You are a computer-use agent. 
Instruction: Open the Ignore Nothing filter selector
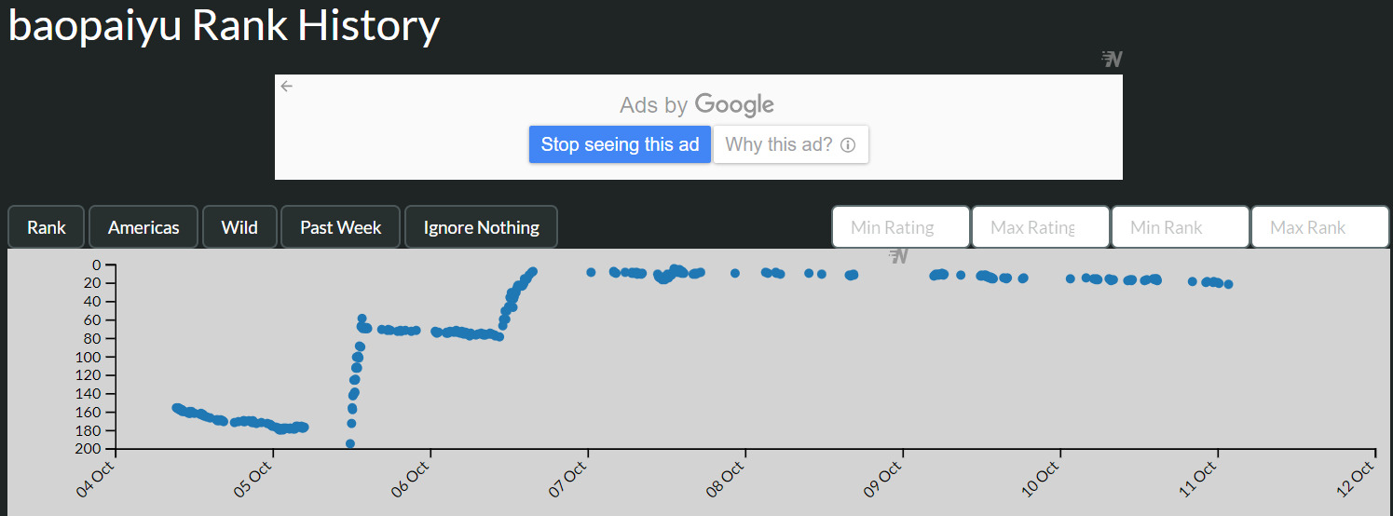(x=481, y=227)
